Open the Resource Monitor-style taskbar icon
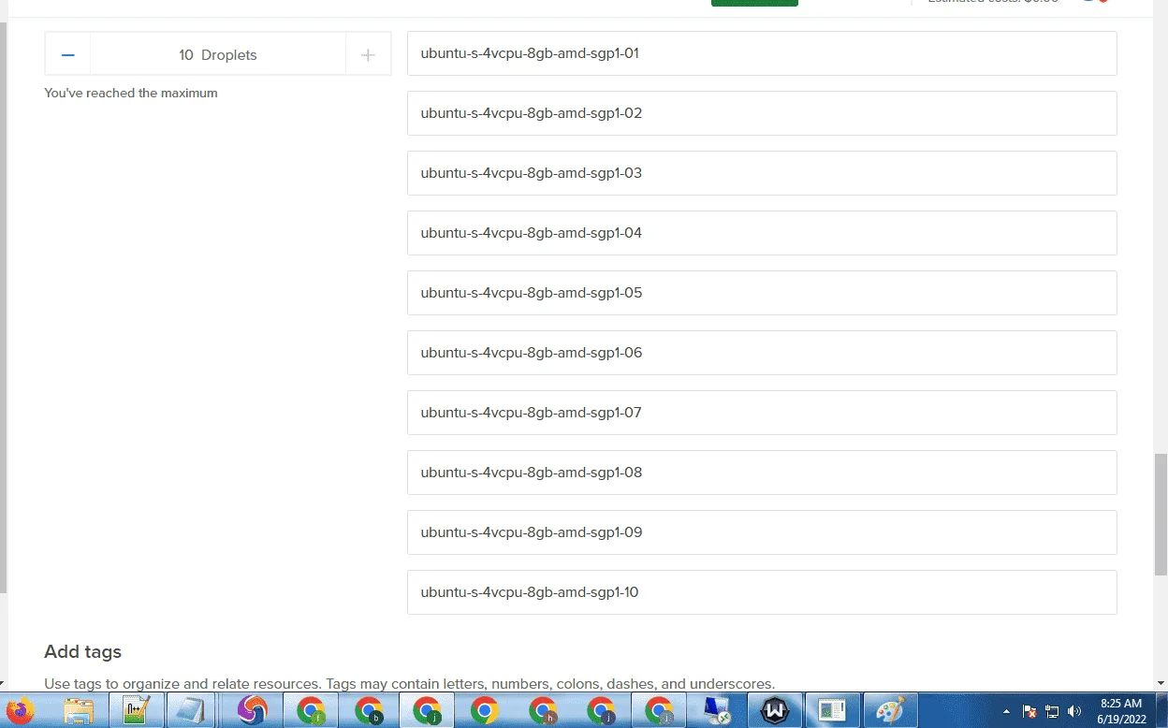The height and width of the screenshot is (728, 1168). [832, 711]
